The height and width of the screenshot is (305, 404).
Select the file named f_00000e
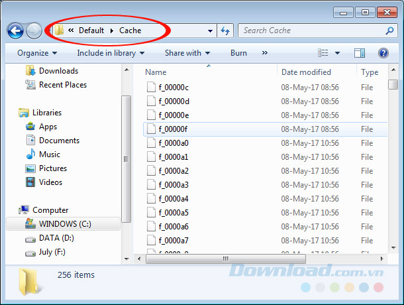(174, 115)
